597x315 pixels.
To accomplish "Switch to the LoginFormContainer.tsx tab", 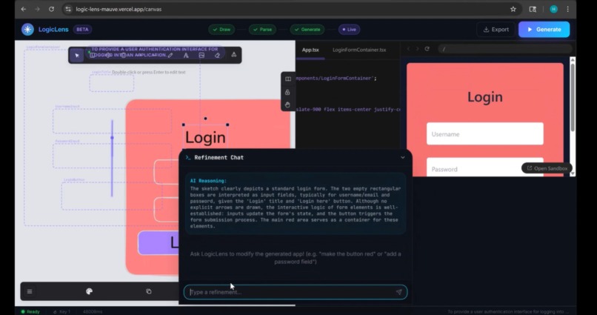I will [x=359, y=50].
